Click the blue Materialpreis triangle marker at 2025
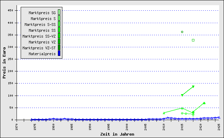 (219, 117)
